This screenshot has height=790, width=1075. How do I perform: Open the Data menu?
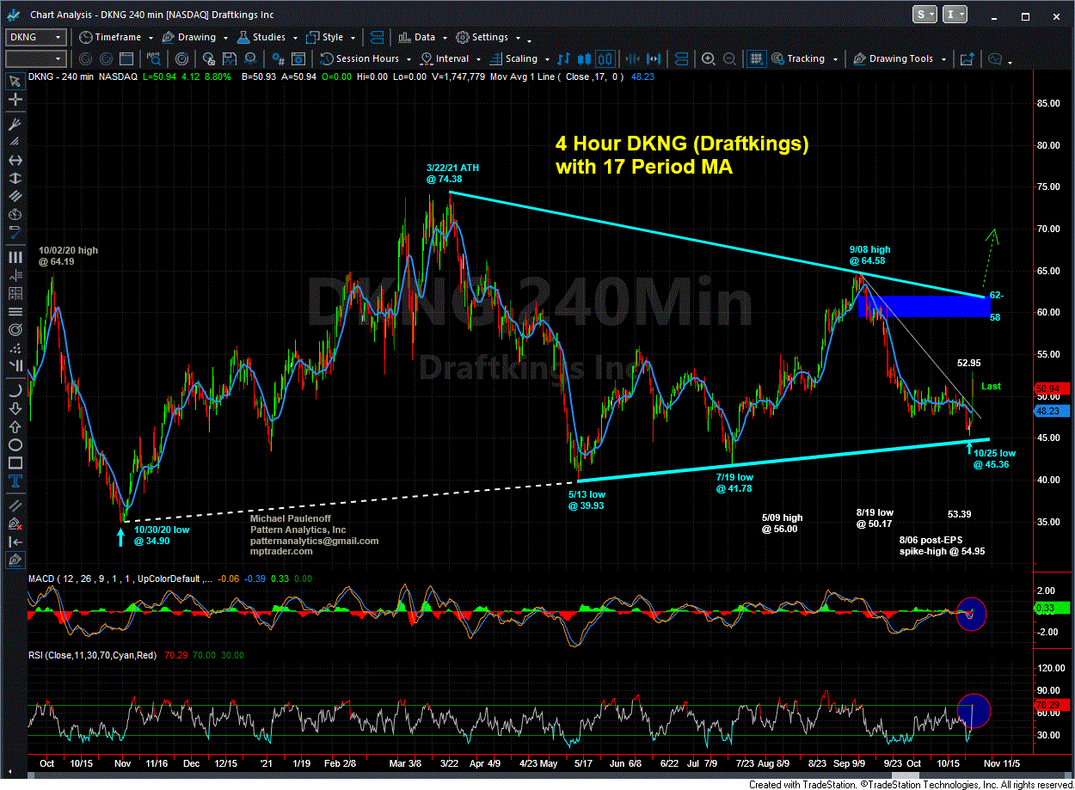click(x=423, y=37)
